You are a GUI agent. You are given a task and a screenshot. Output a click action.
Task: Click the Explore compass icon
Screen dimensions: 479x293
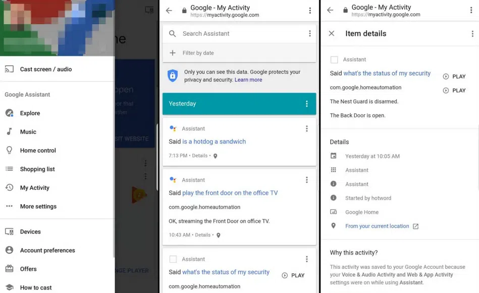[10, 113]
